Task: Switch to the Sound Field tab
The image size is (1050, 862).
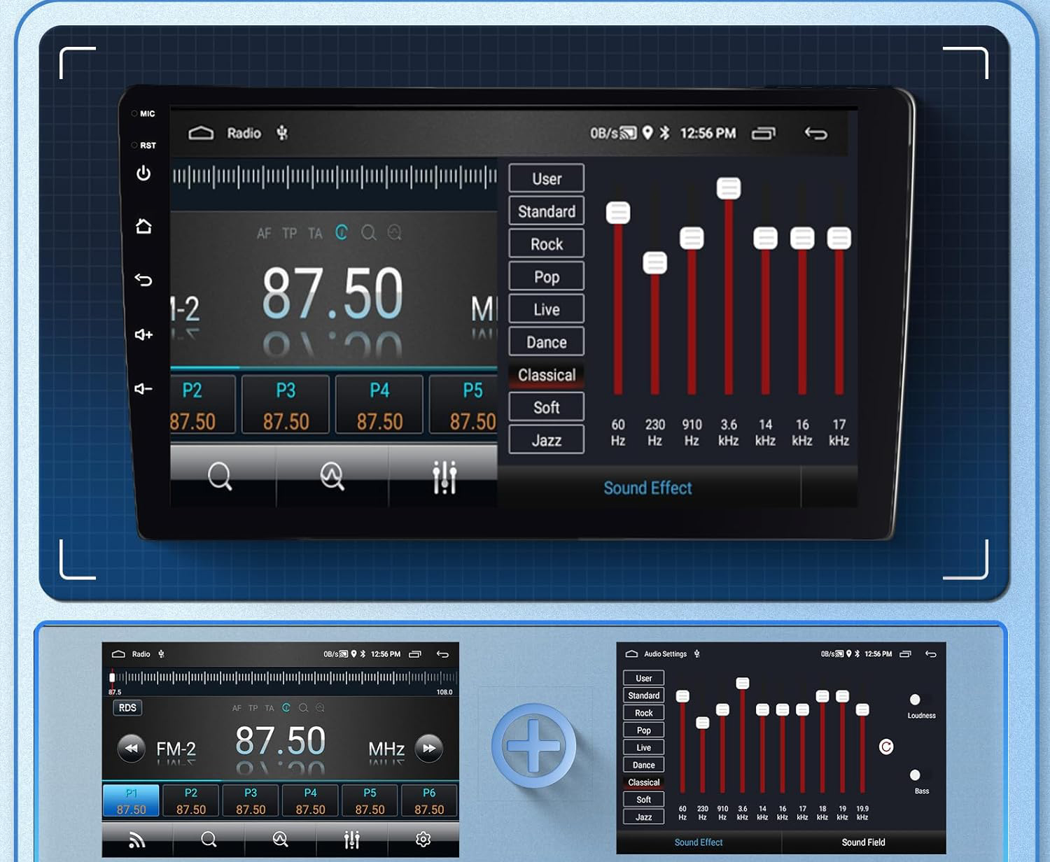Action: pos(863,842)
